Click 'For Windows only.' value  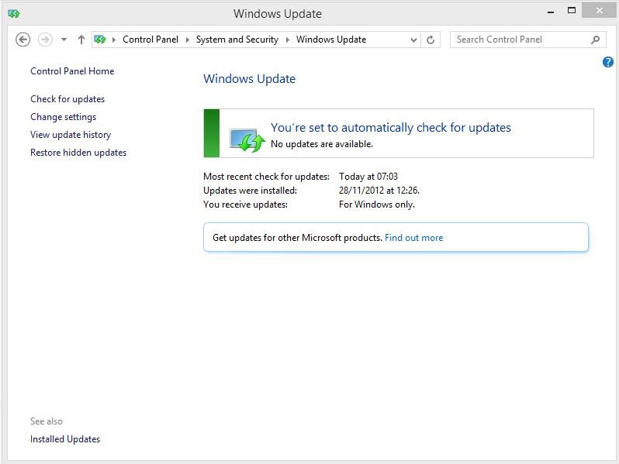point(377,205)
